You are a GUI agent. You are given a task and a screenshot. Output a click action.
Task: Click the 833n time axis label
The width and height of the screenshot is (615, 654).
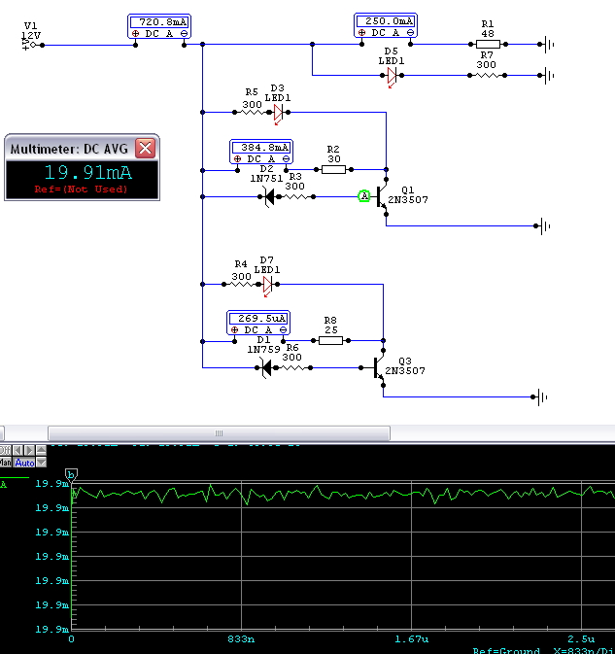[241, 639]
